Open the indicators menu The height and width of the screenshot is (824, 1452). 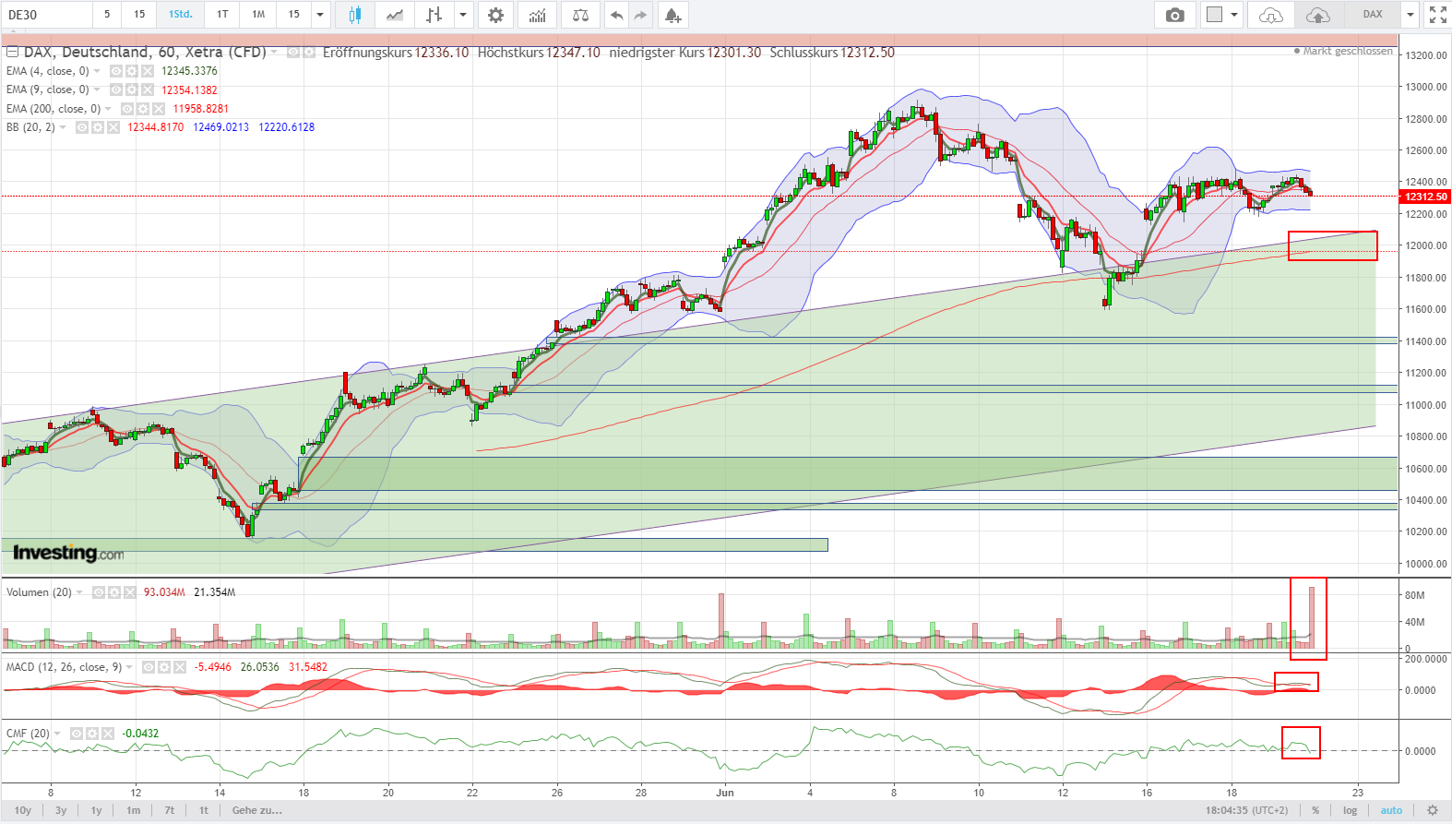538,15
